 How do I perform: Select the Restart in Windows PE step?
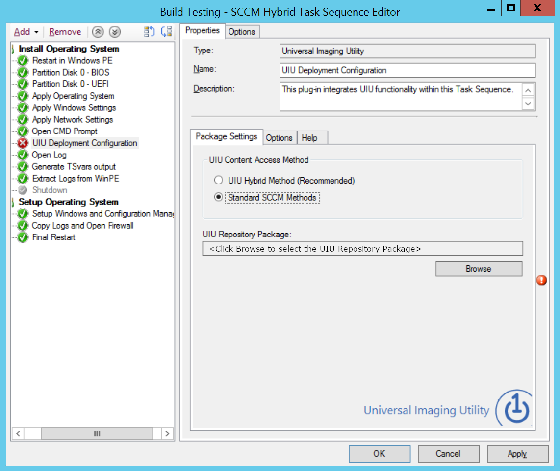click(x=73, y=61)
